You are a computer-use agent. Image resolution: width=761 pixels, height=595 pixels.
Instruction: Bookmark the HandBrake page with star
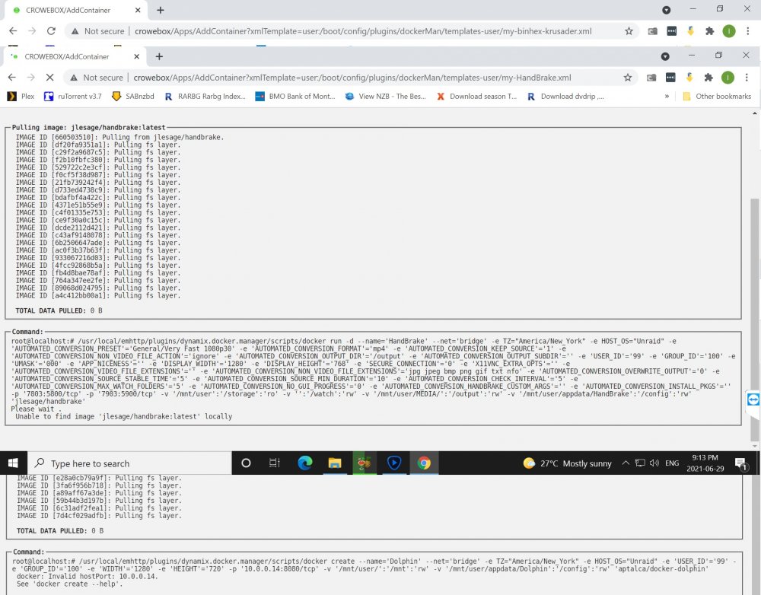coord(628,78)
